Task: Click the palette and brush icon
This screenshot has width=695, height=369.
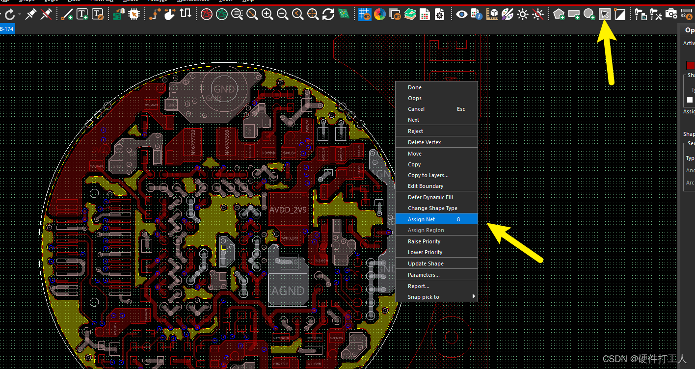Action: (x=507, y=14)
